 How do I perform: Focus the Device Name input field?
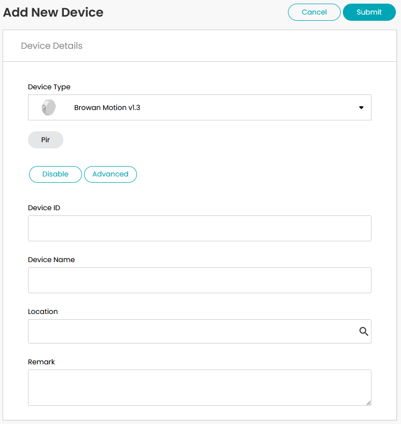click(x=200, y=280)
